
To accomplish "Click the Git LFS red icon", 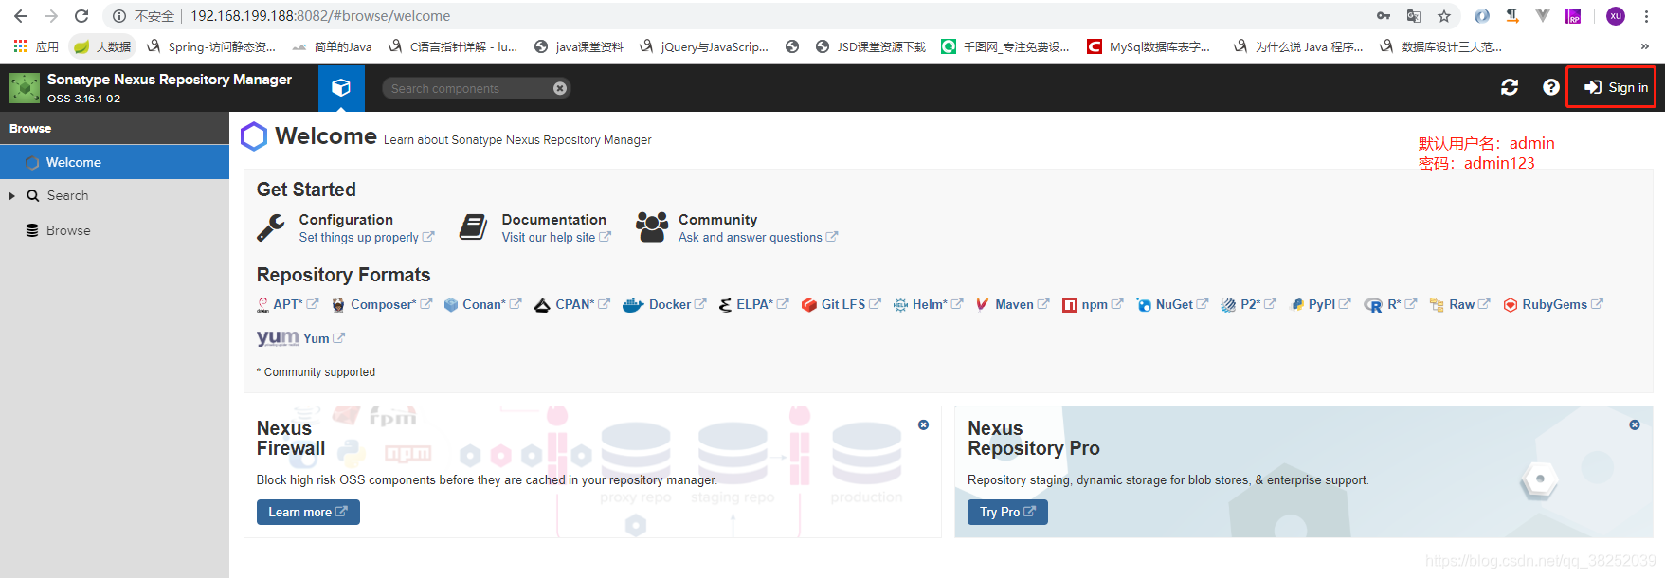I will pos(809,305).
